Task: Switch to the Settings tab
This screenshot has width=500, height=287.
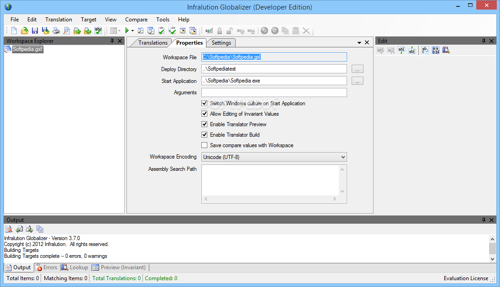Action: click(221, 43)
